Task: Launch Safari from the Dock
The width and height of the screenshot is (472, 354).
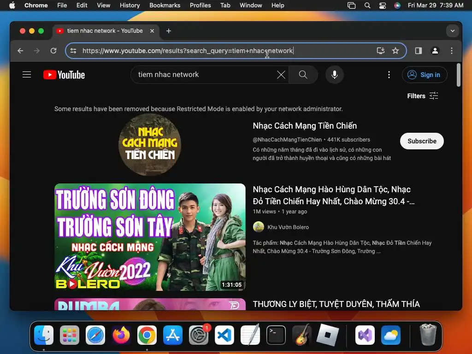Action: (95, 335)
